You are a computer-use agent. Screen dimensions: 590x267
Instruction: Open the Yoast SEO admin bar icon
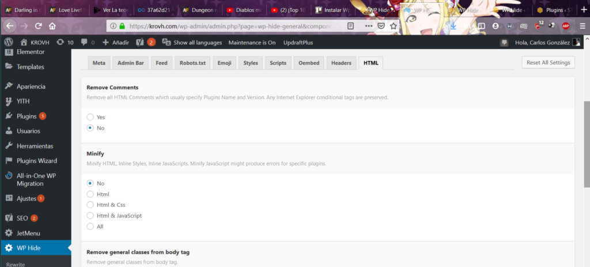click(140, 43)
